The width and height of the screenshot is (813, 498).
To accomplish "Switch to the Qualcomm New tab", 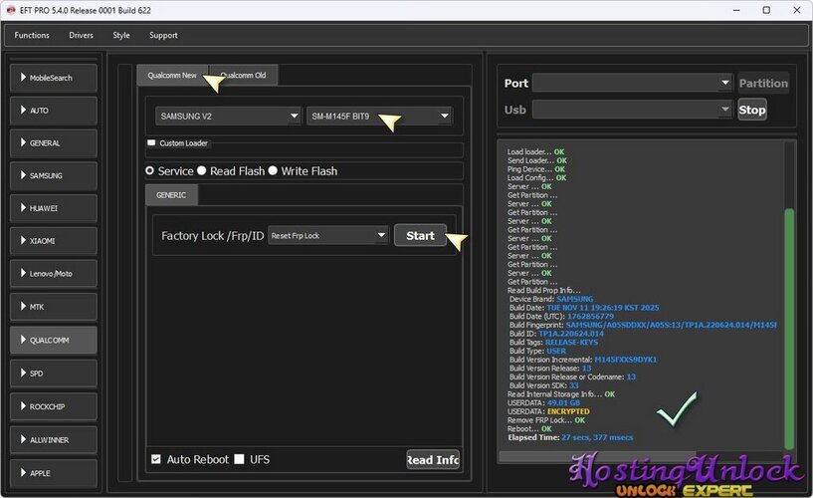I will pos(172,76).
